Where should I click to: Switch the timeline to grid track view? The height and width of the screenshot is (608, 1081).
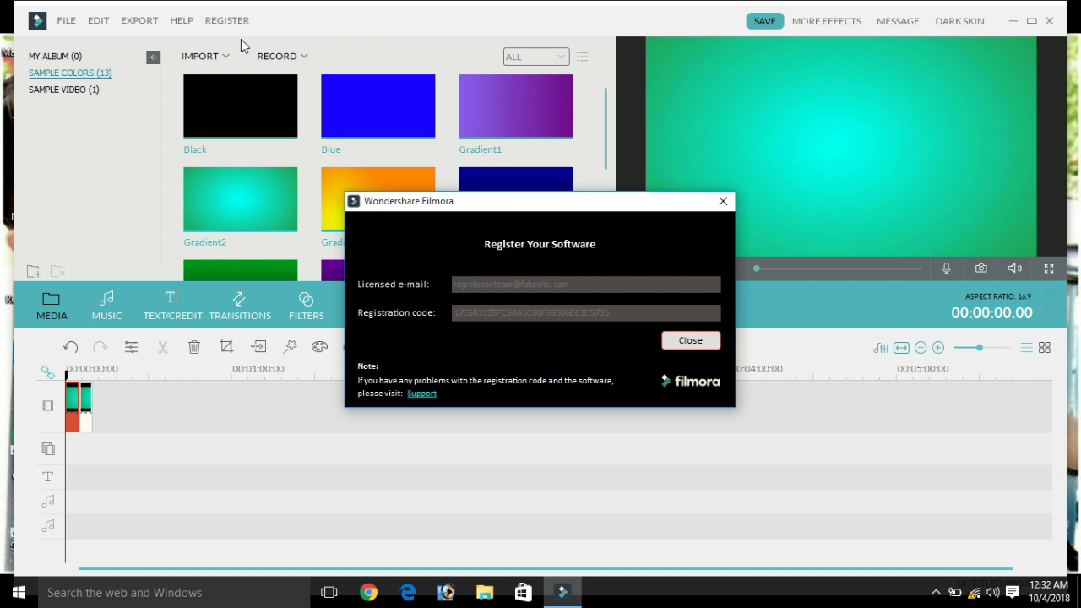click(1045, 348)
